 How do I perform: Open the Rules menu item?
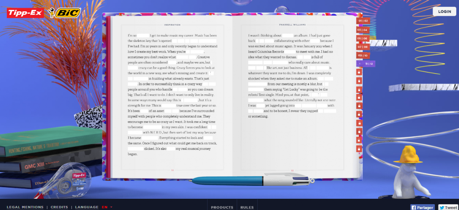(247, 207)
